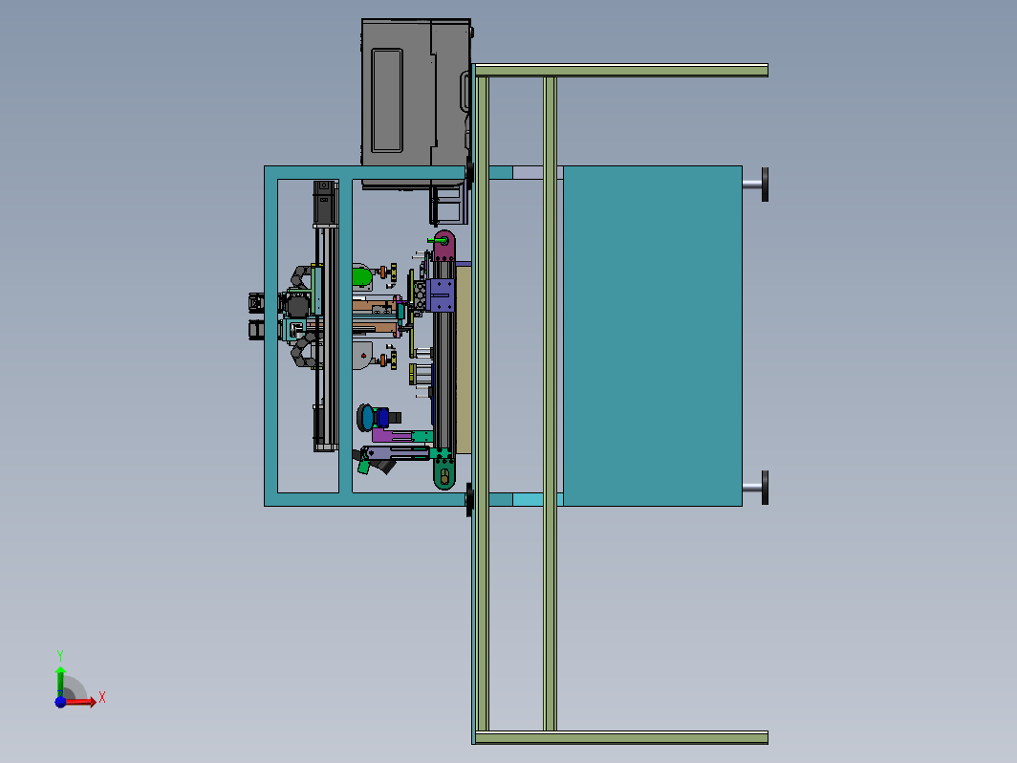Select the tan plate beside the conveyor

point(463,359)
